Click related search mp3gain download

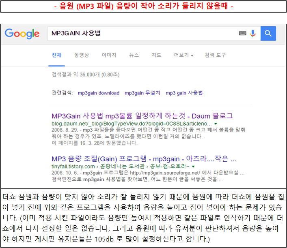point(99,93)
